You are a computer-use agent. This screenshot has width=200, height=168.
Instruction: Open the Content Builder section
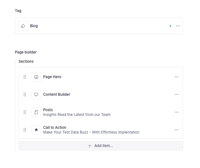pyautogui.click(x=57, y=94)
